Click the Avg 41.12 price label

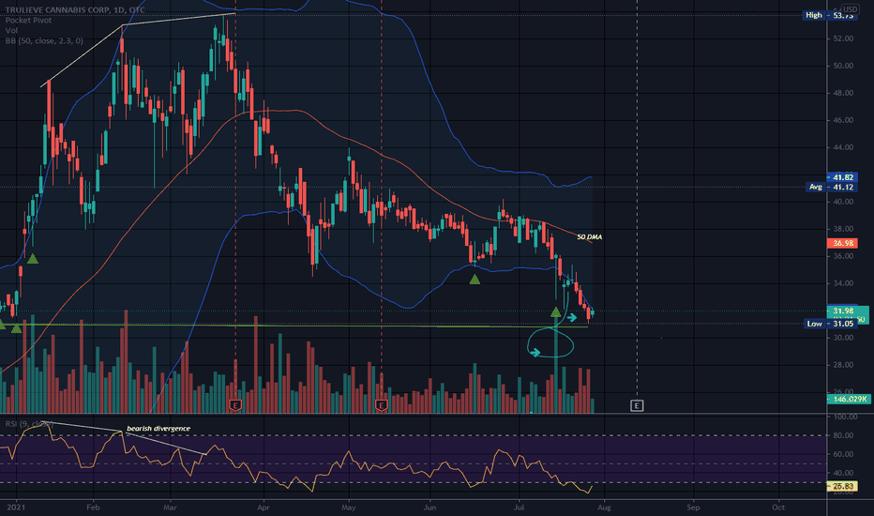[832, 187]
